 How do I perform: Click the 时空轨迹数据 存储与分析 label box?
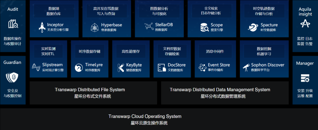click(x=264, y=11)
